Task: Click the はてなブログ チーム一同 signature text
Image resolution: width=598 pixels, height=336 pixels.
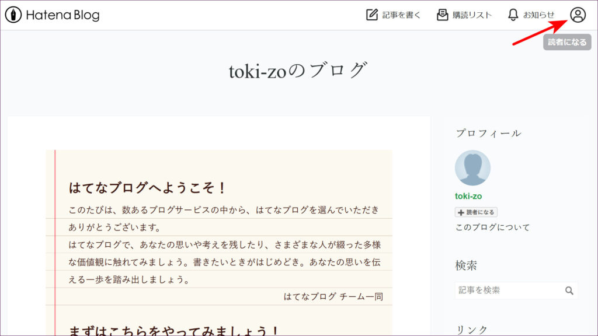Action: point(333,296)
